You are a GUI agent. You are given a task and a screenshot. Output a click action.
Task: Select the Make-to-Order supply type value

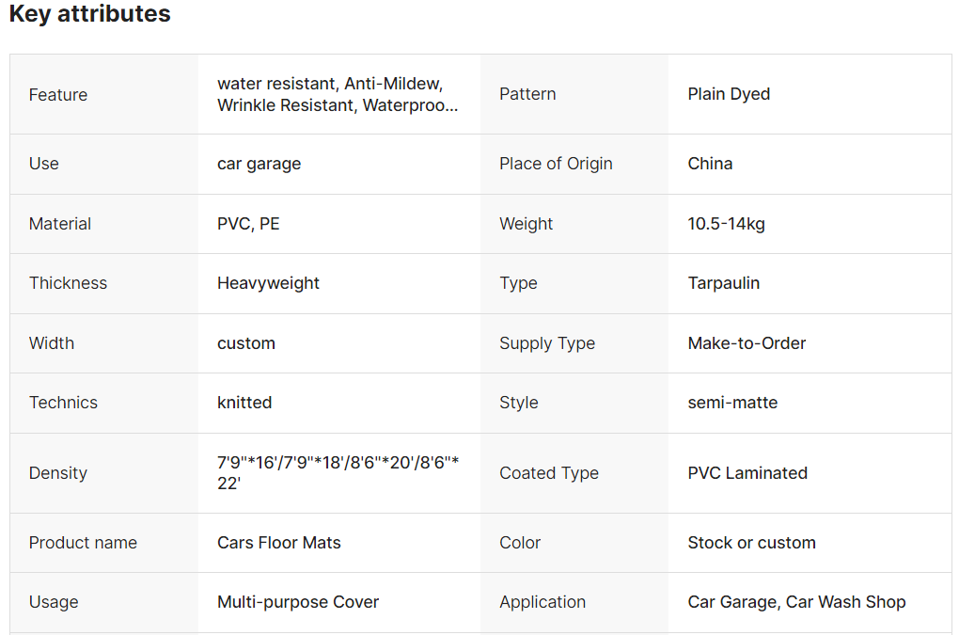click(747, 343)
